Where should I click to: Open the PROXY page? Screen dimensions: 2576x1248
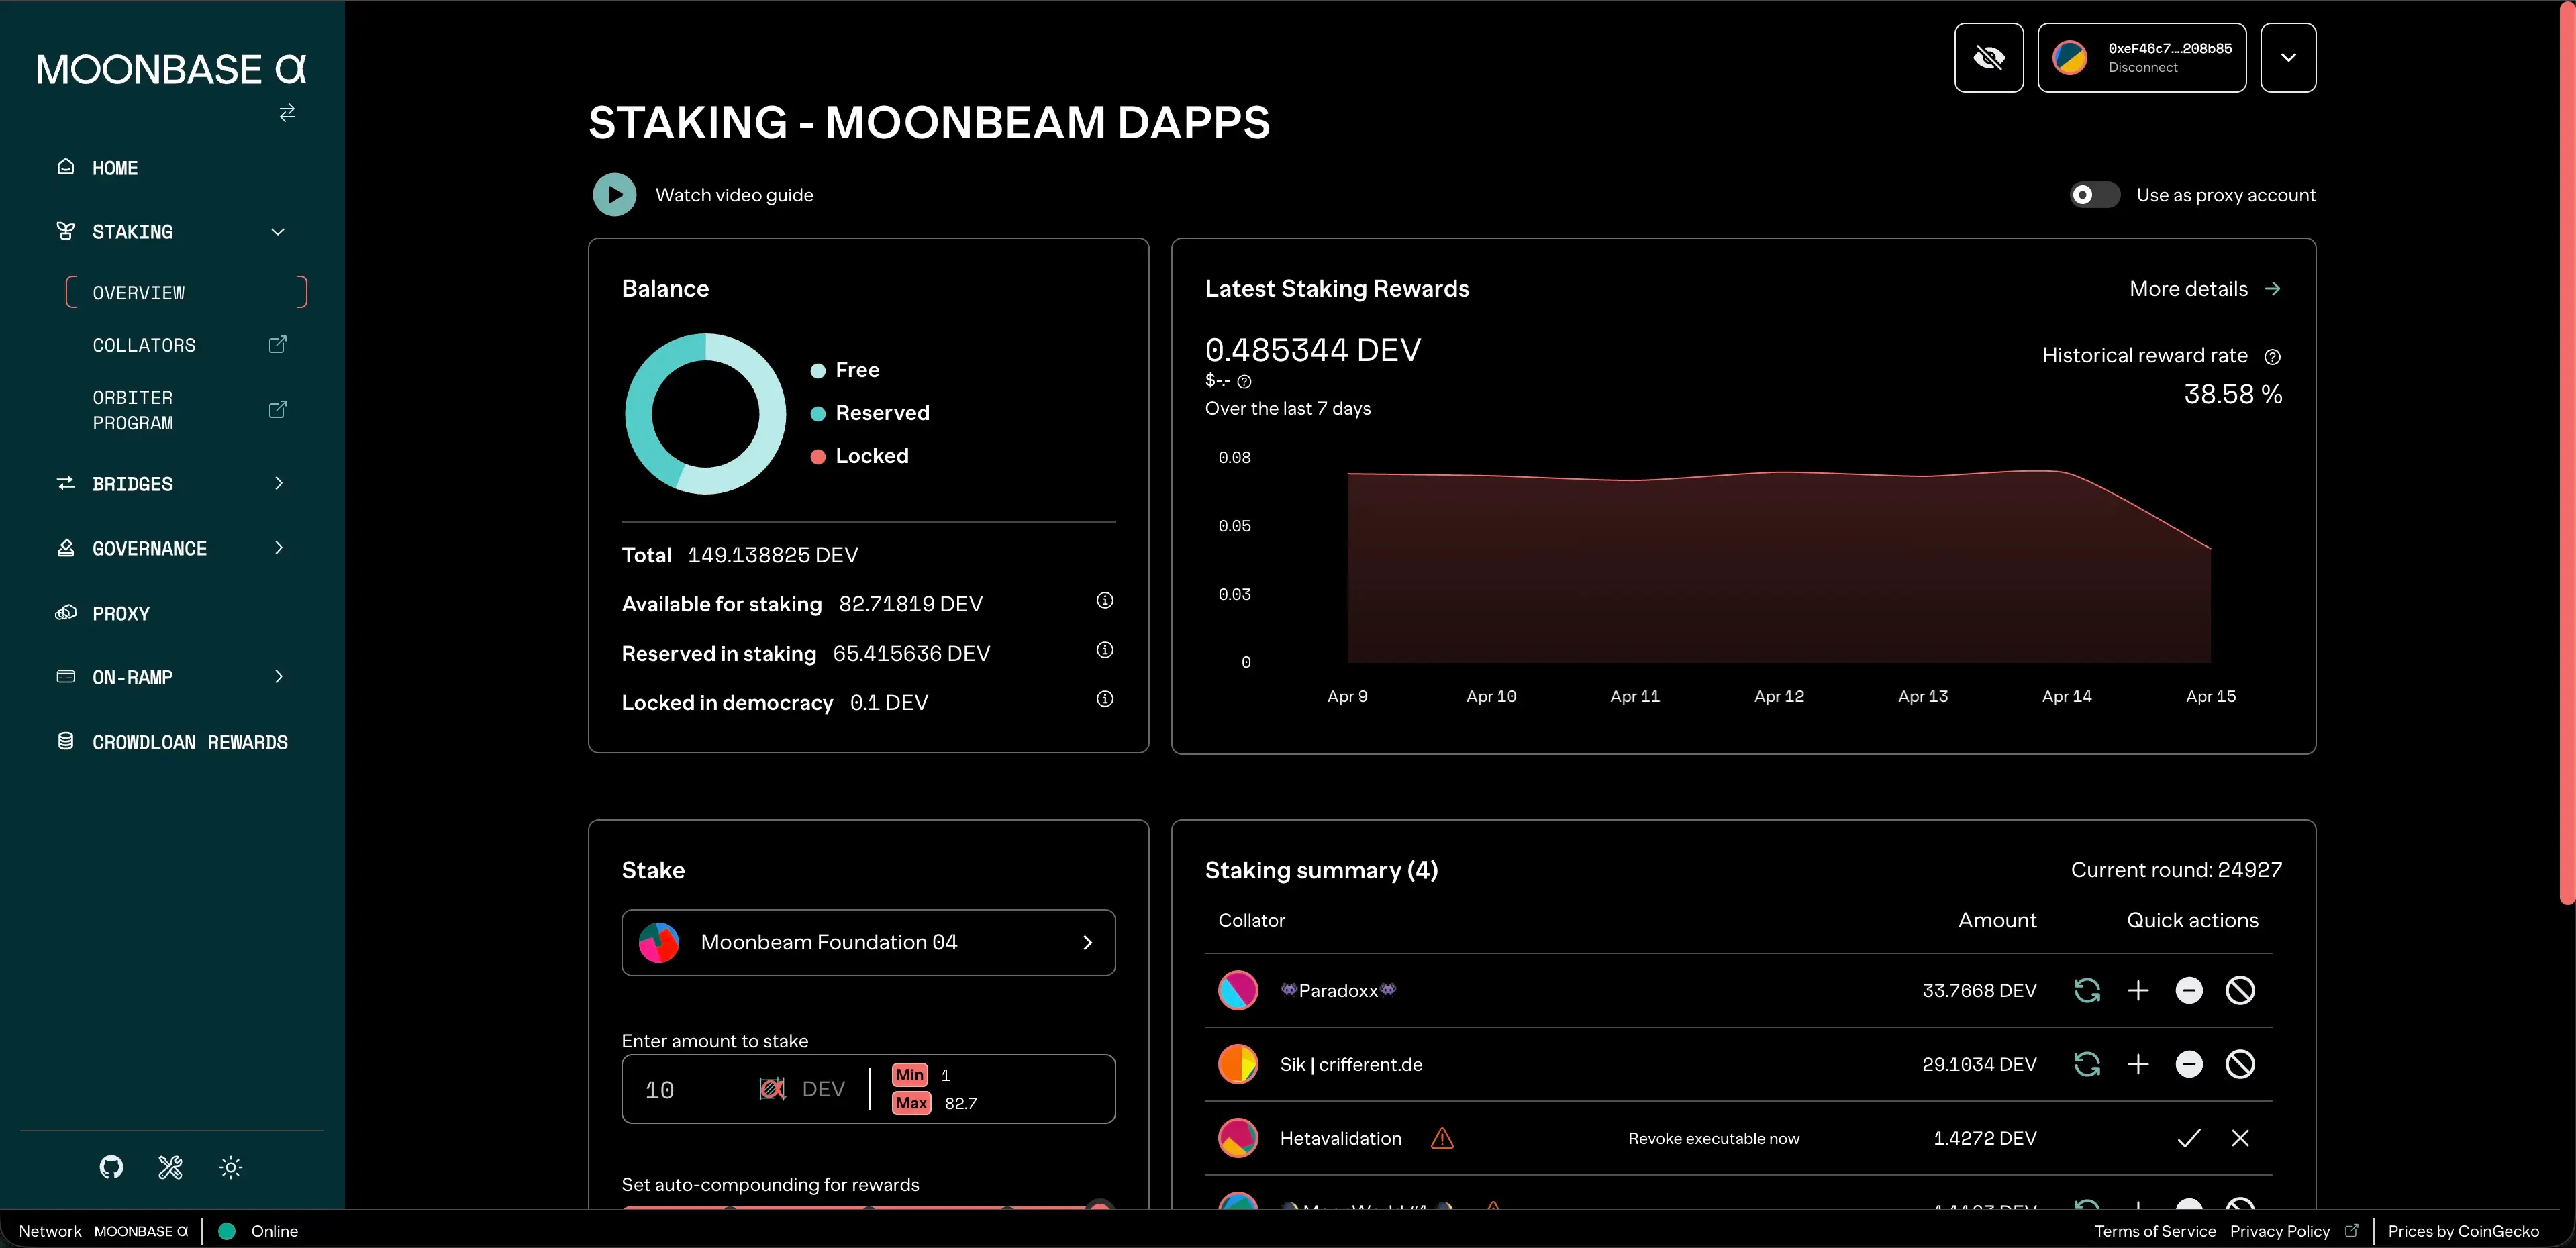click(120, 613)
